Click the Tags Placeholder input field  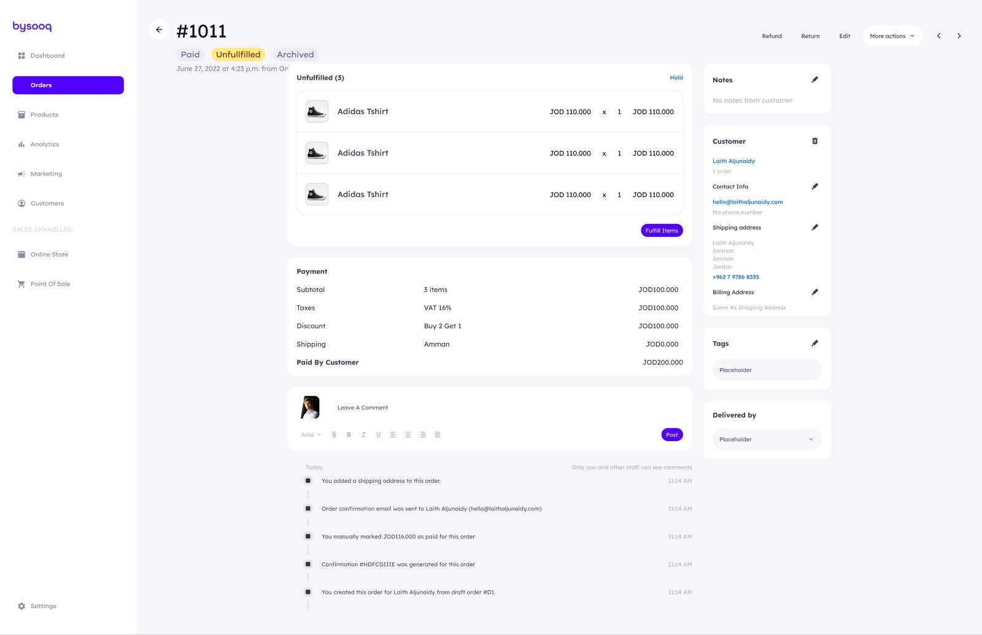coord(767,370)
